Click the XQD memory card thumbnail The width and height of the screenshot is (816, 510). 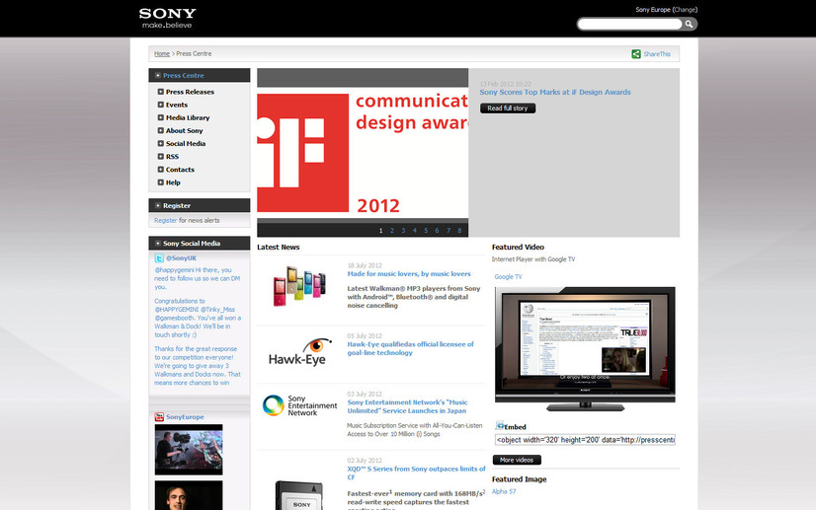(x=300, y=495)
